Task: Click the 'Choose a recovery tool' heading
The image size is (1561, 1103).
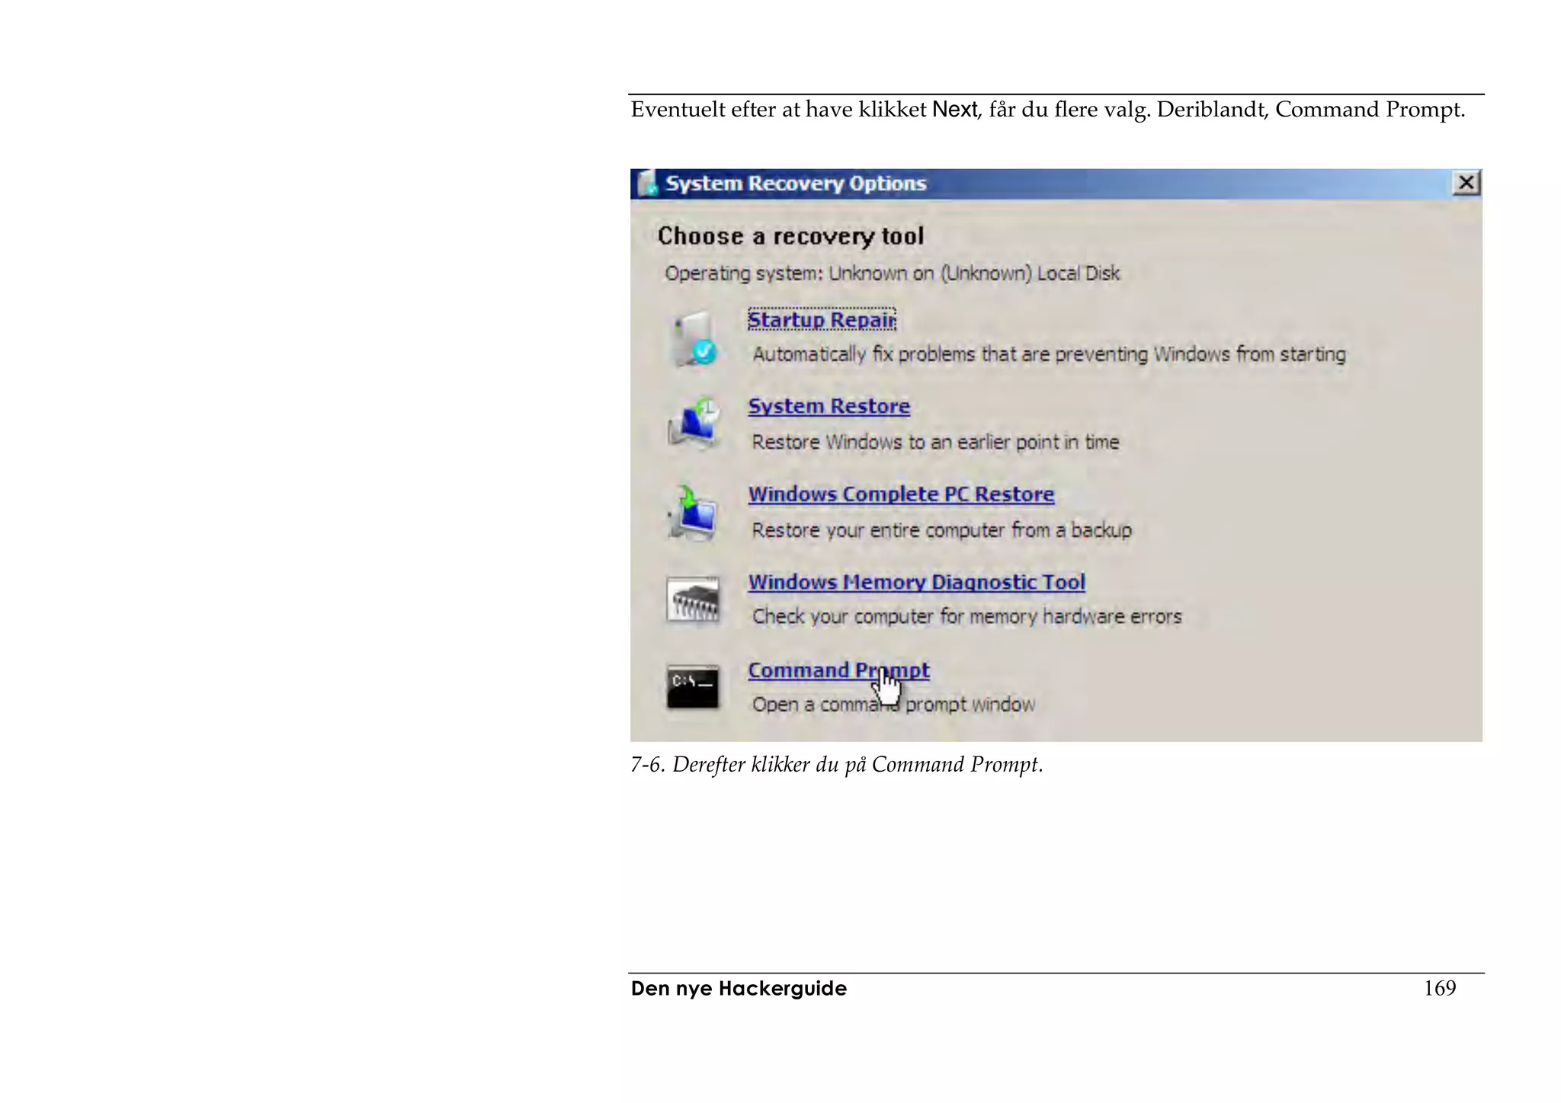Action: 790,236
